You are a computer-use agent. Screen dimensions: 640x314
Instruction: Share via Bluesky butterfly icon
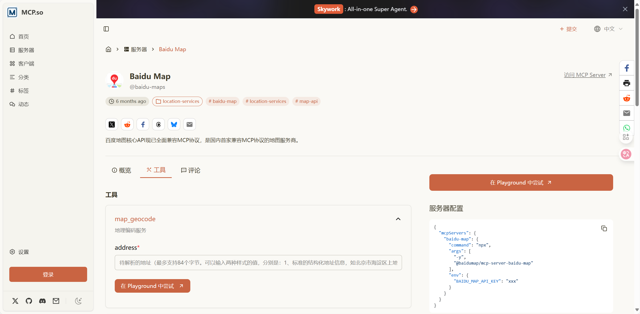[x=174, y=124]
